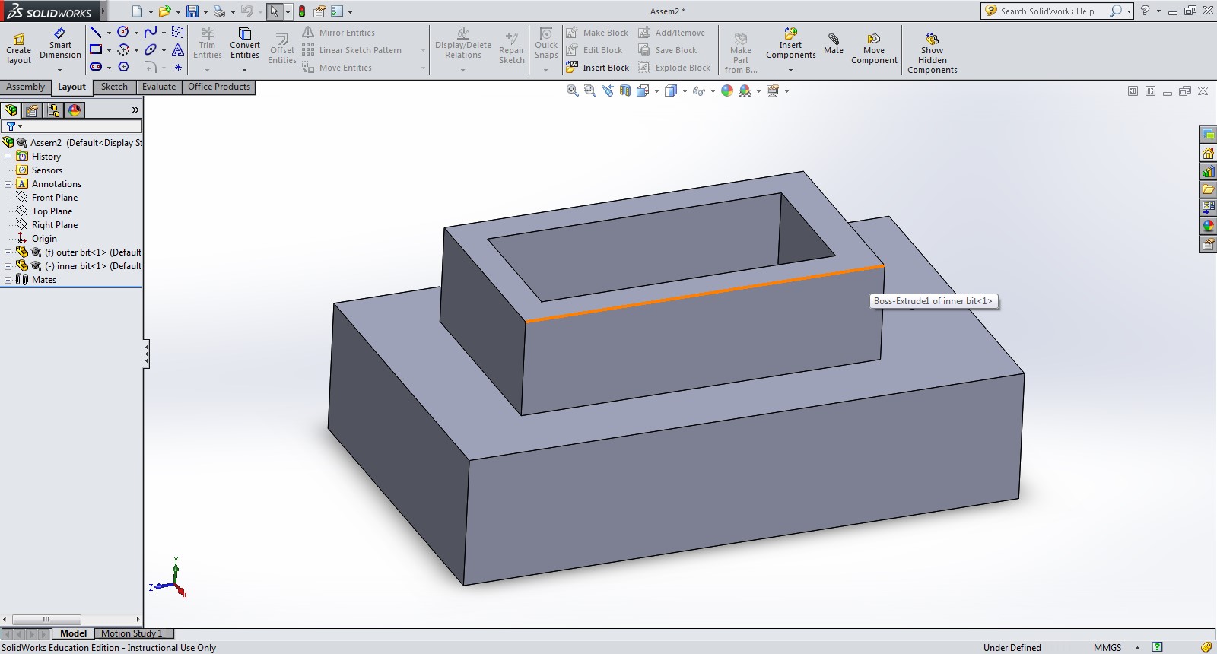
Task: Click Move Component tool
Action: pos(874,48)
